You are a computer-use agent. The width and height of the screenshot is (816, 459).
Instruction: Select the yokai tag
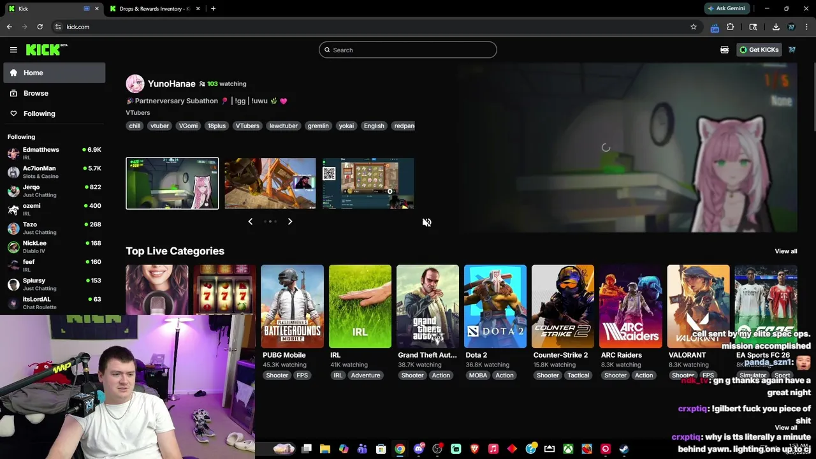(346, 126)
